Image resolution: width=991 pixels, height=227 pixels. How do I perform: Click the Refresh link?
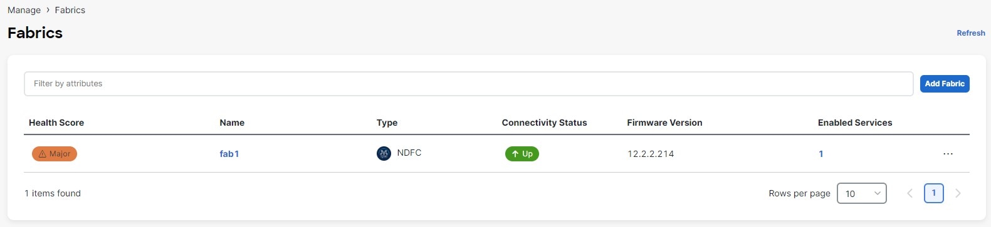pyautogui.click(x=971, y=33)
